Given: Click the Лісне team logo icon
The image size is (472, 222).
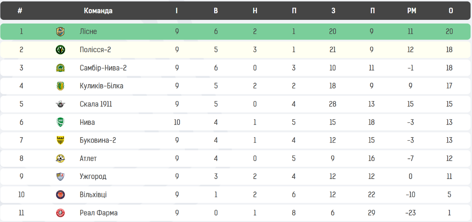Looking at the screenshot, I should (60, 32).
